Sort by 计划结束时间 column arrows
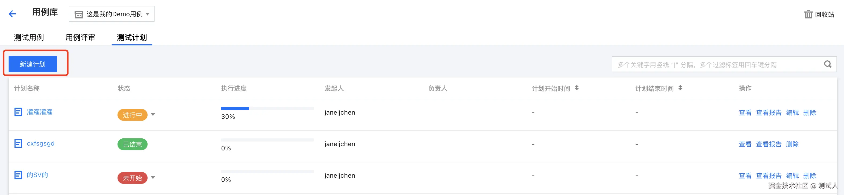844x195 pixels. (x=680, y=88)
